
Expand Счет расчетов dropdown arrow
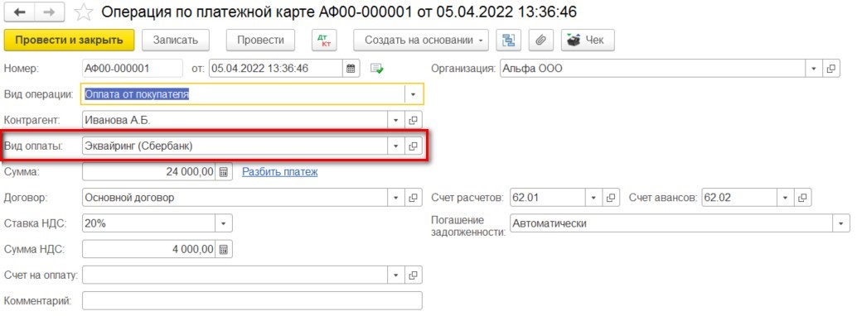594,198
